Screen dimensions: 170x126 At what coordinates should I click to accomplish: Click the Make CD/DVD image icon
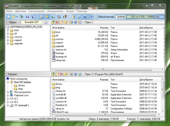[x=41, y=17]
